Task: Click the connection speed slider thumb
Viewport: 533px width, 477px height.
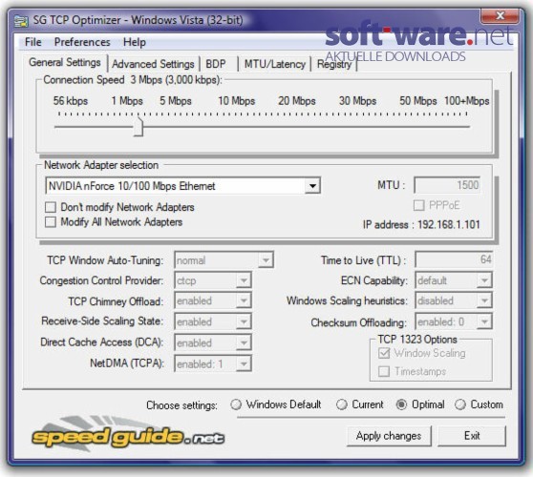Action: point(139,127)
